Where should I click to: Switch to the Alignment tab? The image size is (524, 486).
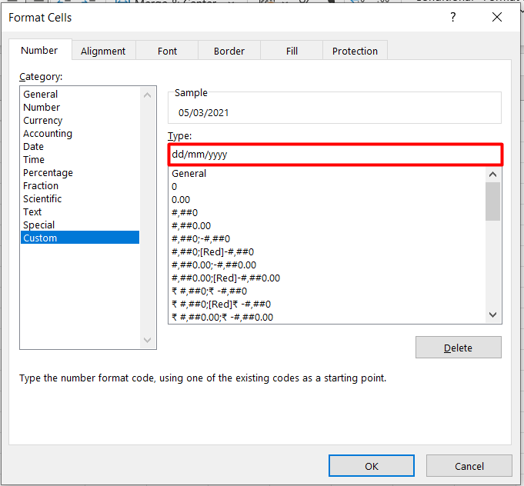tap(103, 51)
